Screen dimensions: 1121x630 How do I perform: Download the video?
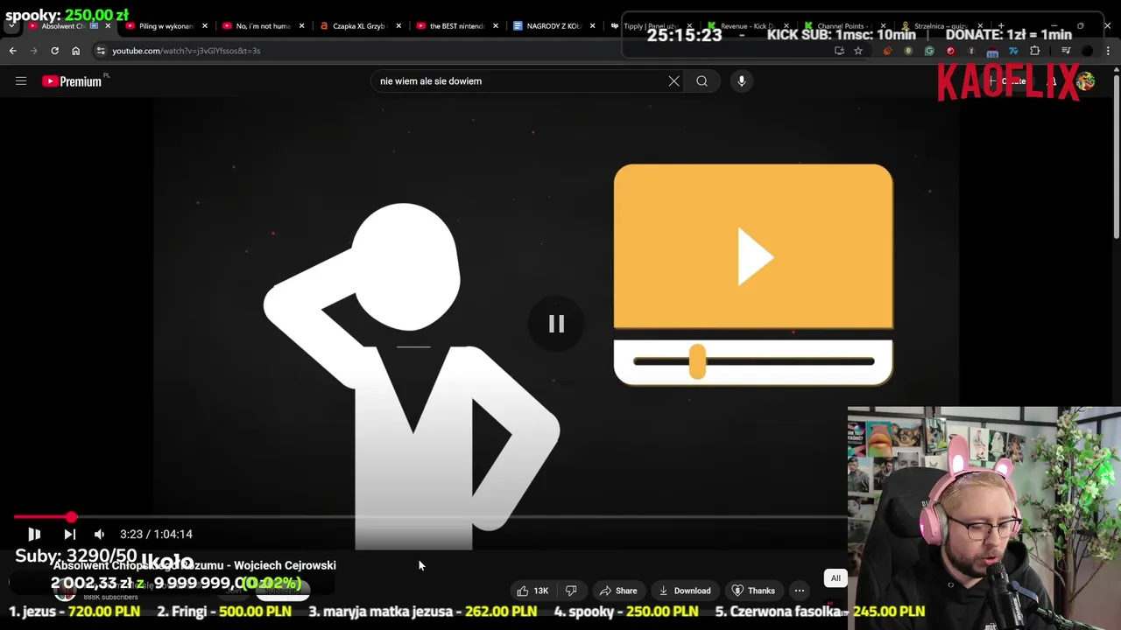point(684,591)
